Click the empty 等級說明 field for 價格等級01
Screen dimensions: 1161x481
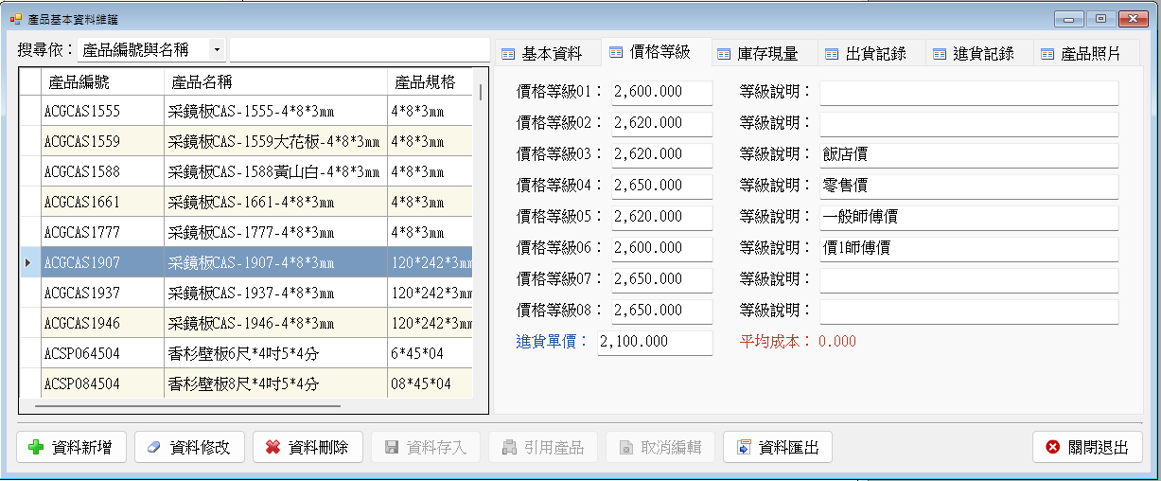969,92
